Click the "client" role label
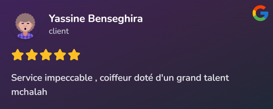 [x=59, y=31]
